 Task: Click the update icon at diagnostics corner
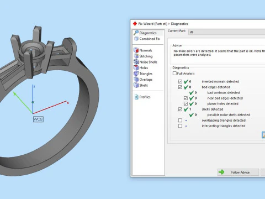(263, 135)
